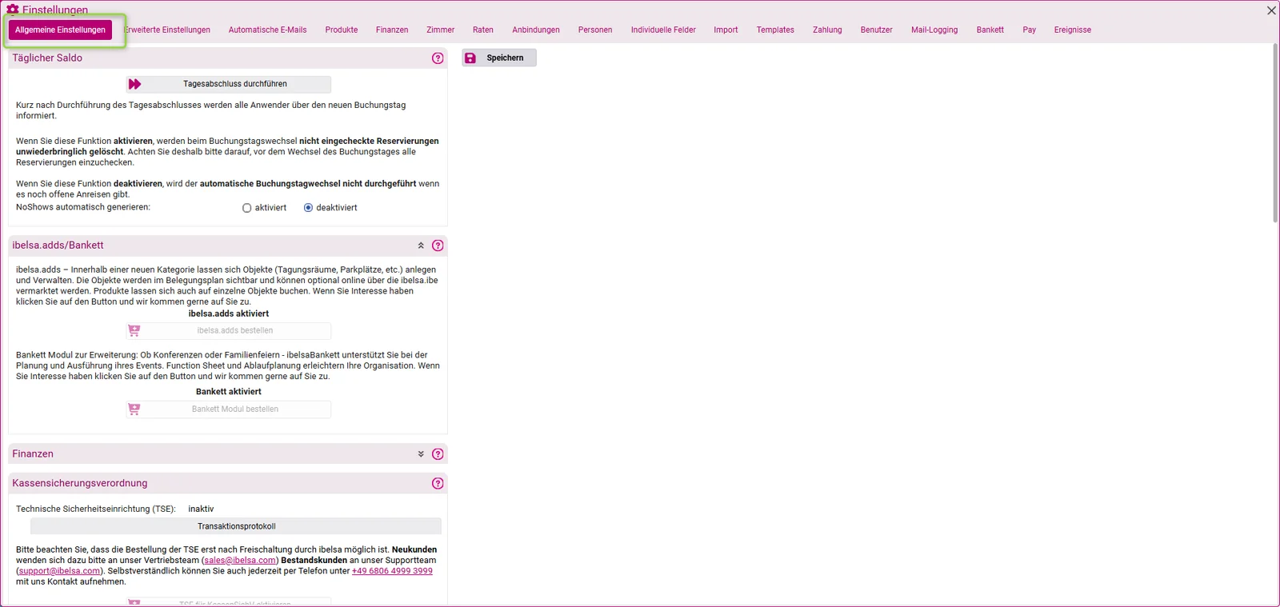1280x607 pixels.
Task: Click the 'Bankett aktiviert' status text
Action: pos(229,392)
